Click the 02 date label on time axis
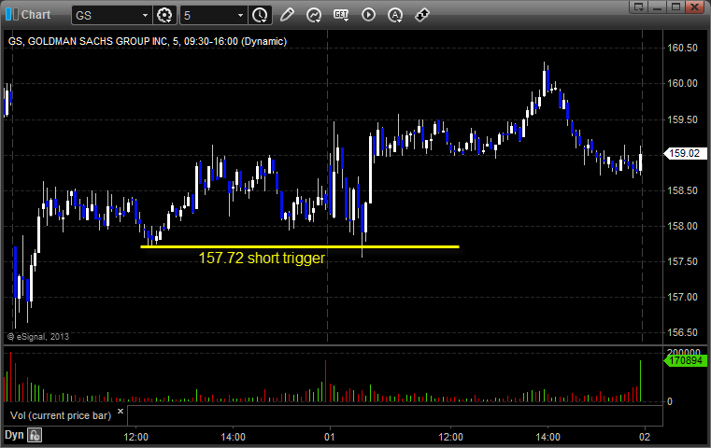This screenshot has height=448, width=711. tap(645, 437)
